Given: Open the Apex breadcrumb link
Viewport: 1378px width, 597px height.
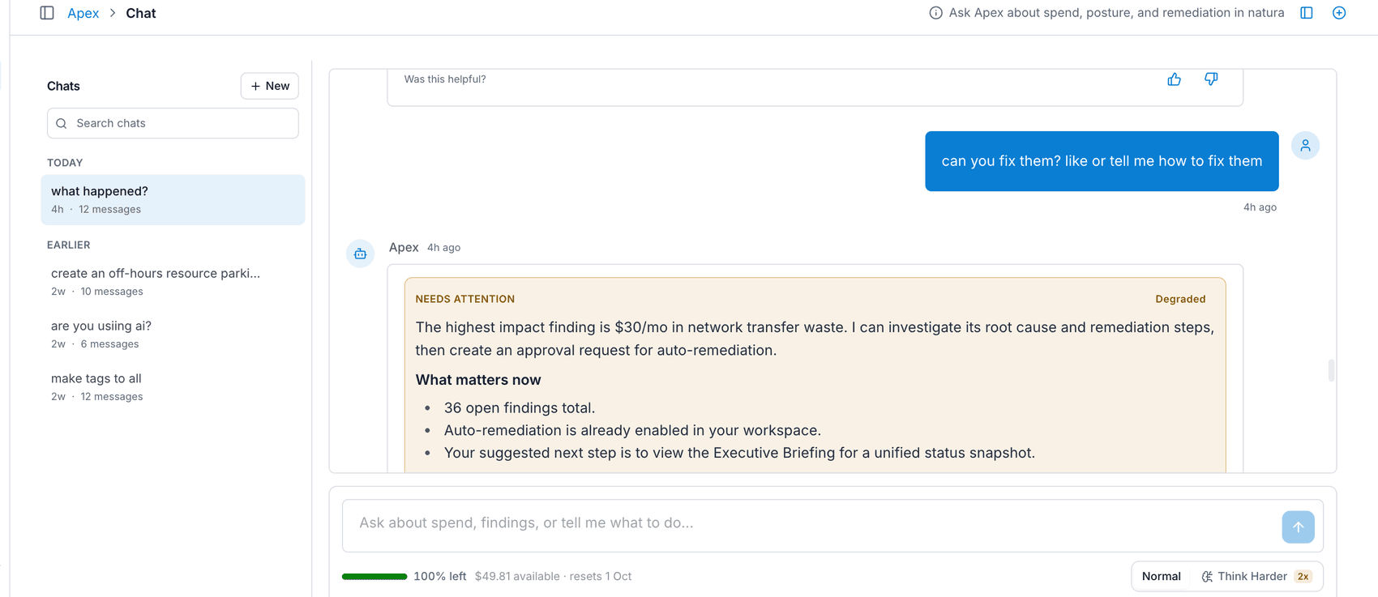Looking at the screenshot, I should point(83,13).
